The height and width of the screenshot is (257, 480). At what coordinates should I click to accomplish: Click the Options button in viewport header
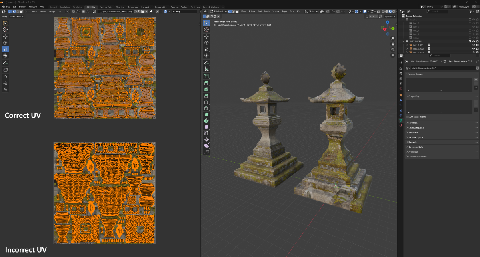(x=389, y=16)
